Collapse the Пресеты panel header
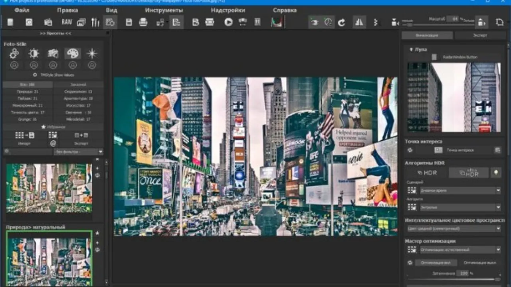Screen dimensions: 511x287 click(55, 33)
